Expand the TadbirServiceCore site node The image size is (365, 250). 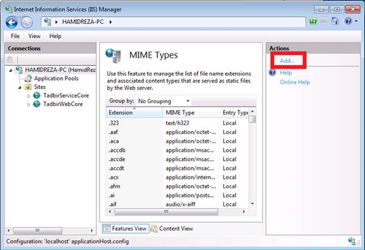[x=29, y=96]
